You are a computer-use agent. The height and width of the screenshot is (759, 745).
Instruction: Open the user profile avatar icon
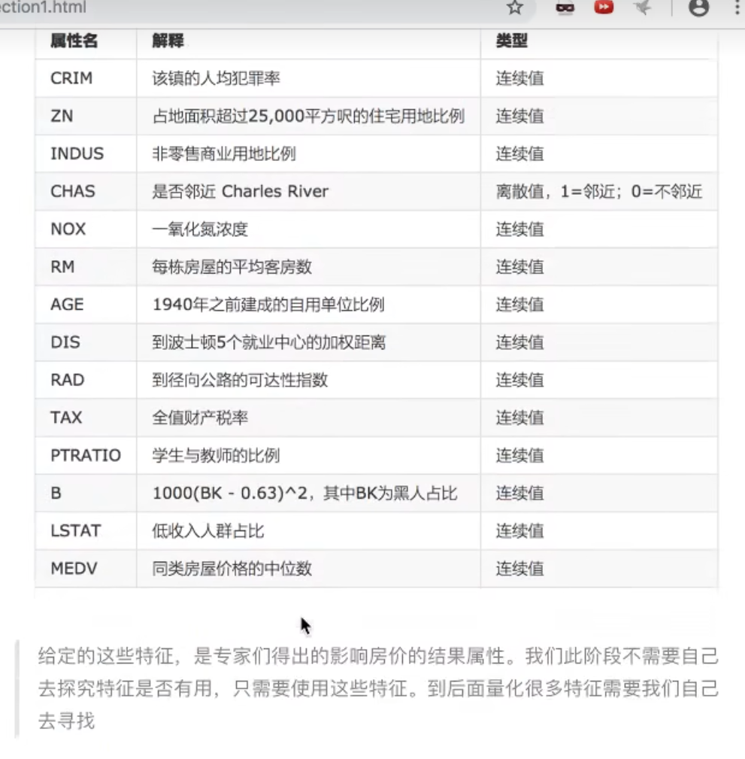[698, 8]
